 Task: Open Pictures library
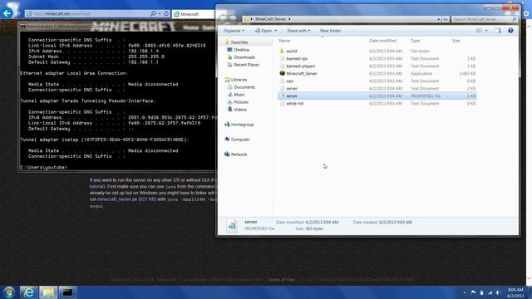(241, 102)
